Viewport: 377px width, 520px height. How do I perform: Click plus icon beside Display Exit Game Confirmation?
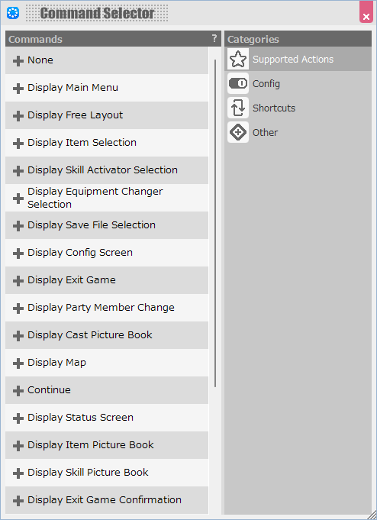point(18,502)
